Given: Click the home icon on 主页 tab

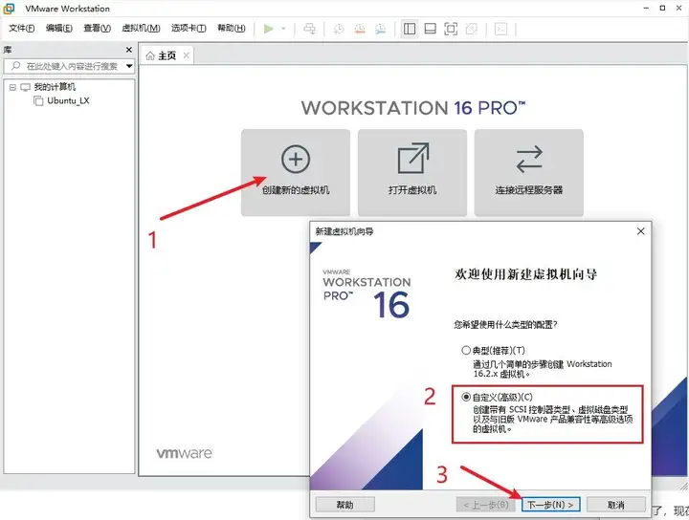Looking at the screenshot, I should pyautogui.click(x=150, y=55).
